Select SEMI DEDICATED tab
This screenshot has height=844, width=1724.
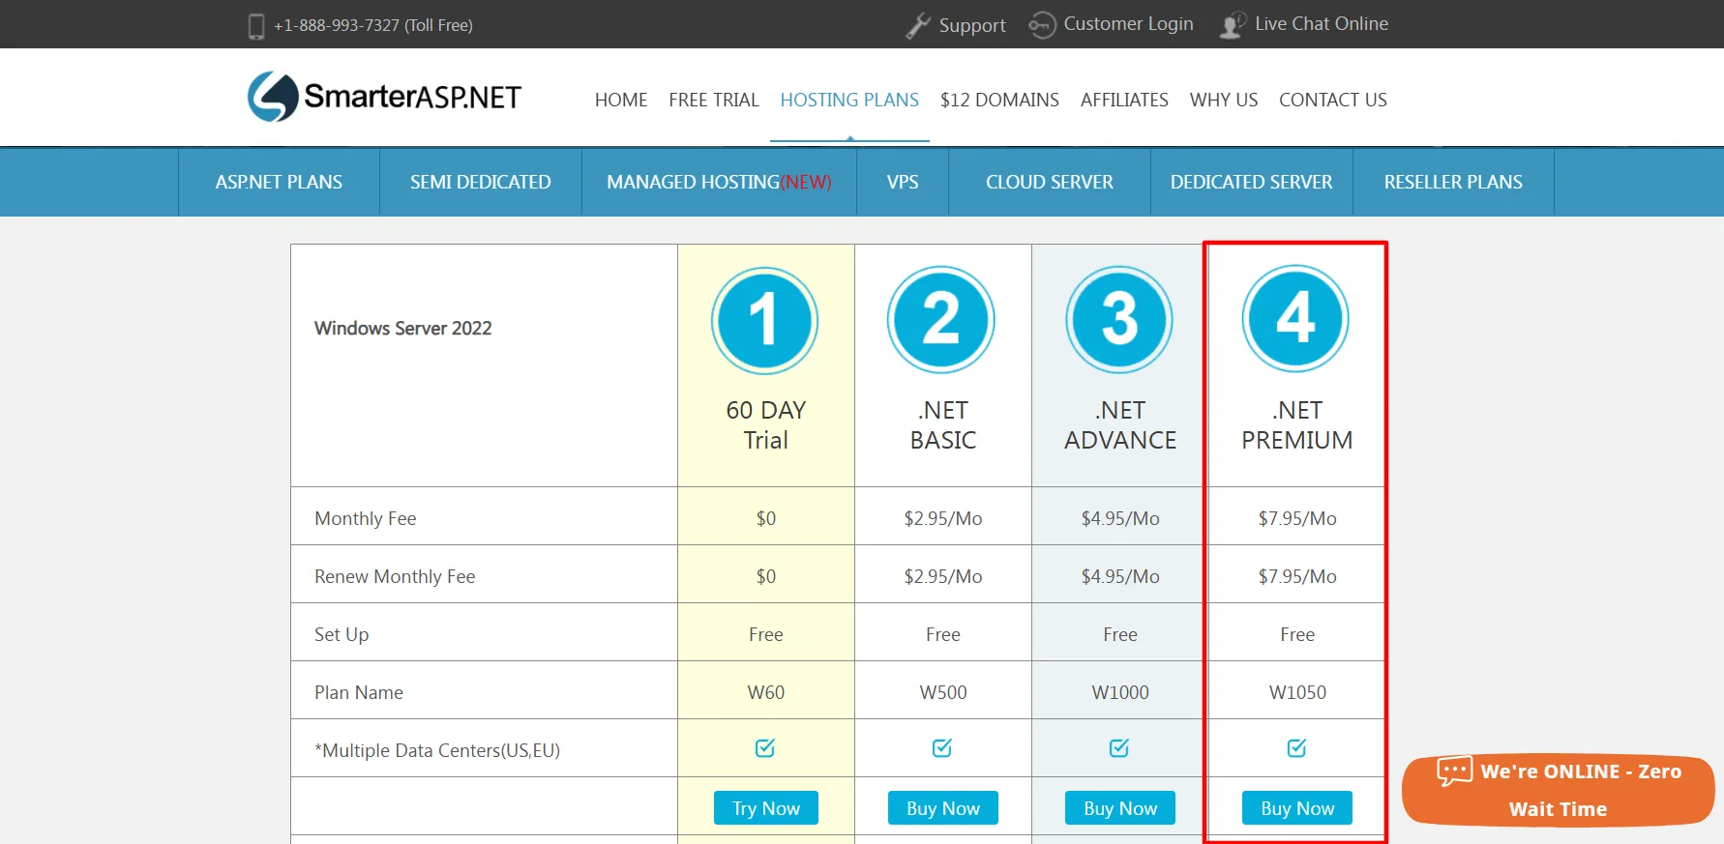tap(481, 182)
